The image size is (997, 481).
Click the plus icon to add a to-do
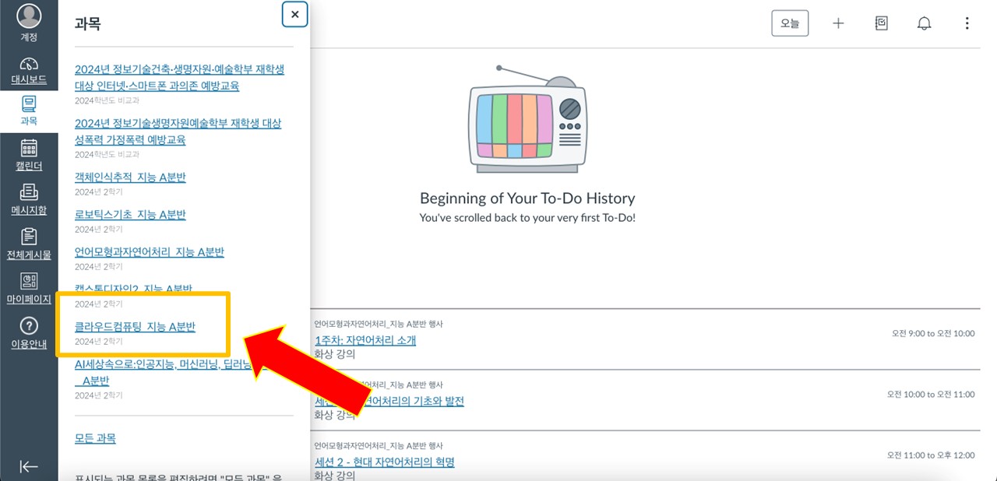click(x=838, y=23)
